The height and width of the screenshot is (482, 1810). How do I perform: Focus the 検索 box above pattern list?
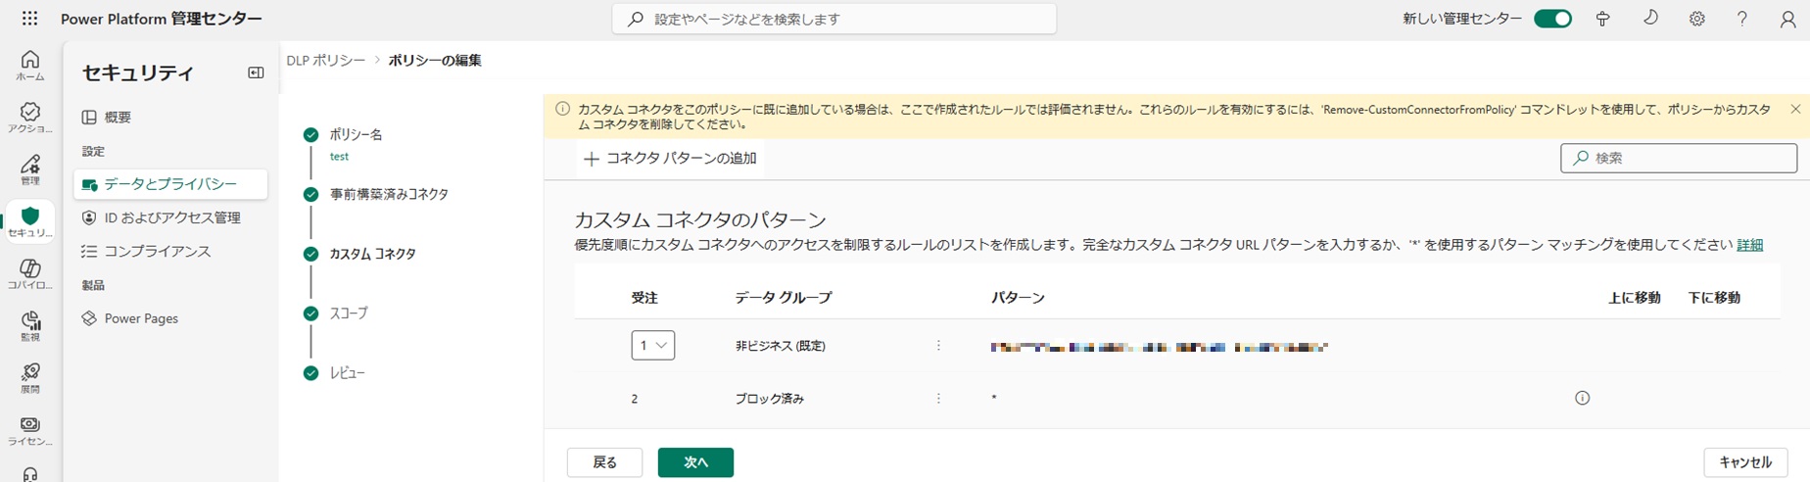1679,158
